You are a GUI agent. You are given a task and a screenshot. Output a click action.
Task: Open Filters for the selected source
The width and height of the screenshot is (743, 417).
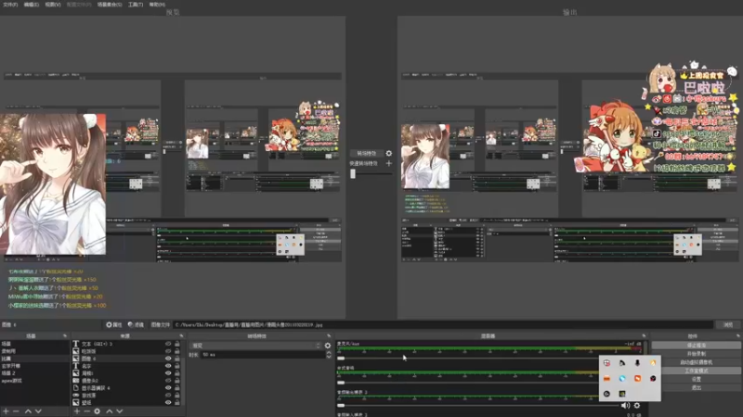pos(136,325)
